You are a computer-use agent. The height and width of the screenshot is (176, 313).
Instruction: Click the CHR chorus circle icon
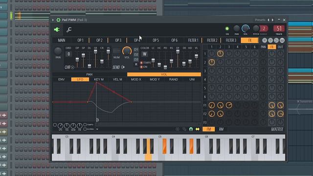tap(72, 67)
